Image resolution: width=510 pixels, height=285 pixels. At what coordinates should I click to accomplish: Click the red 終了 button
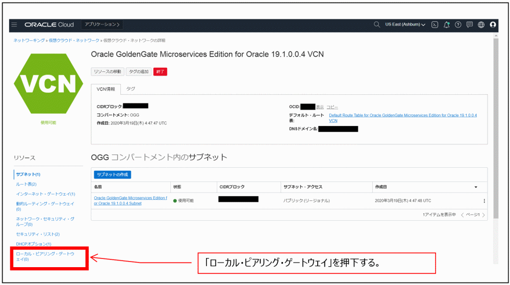(x=160, y=71)
